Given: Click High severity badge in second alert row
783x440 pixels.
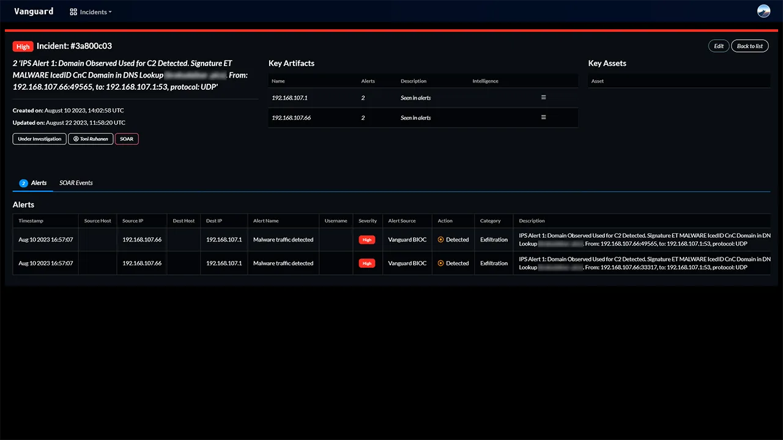Looking at the screenshot, I should coord(367,263).
